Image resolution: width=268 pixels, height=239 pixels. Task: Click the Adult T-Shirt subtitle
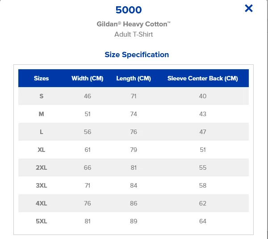(x=134, y=34)
